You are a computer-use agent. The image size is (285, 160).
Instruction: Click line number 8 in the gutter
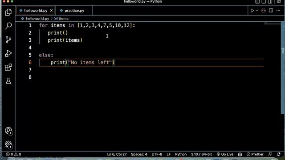coord(30,77)
